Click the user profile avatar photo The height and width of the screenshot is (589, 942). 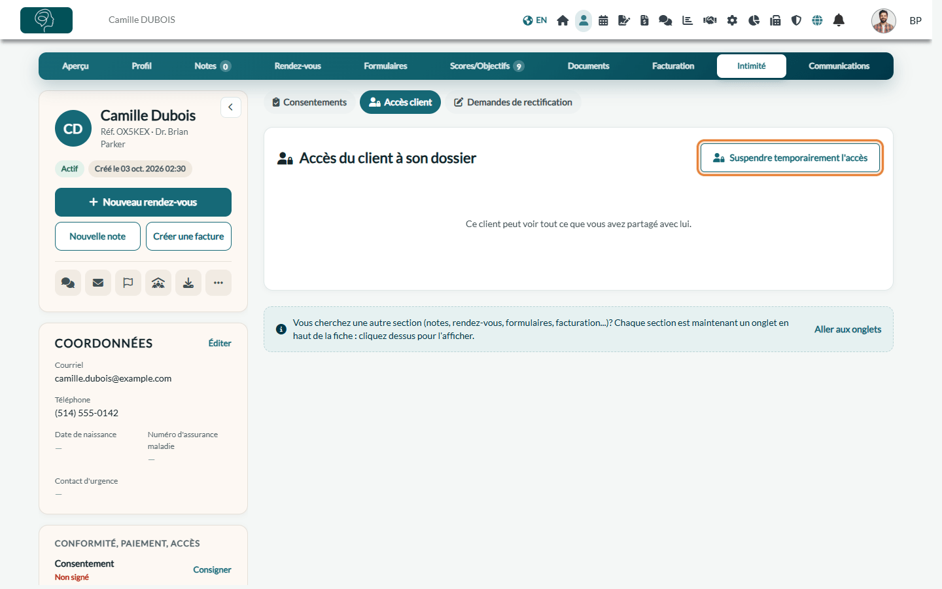tap(884, 21)
